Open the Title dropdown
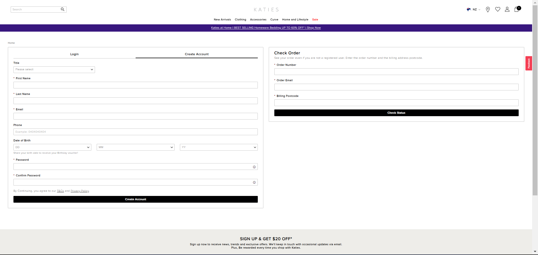538x255 pixels. 54,69
